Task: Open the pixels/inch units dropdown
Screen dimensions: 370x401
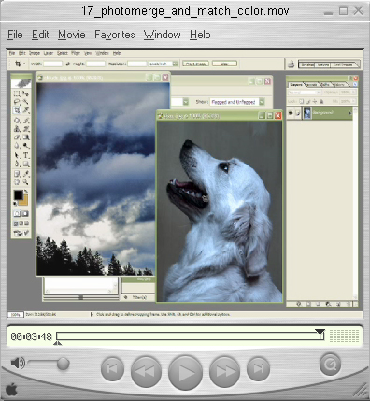Action: click(x=175, y=64)
